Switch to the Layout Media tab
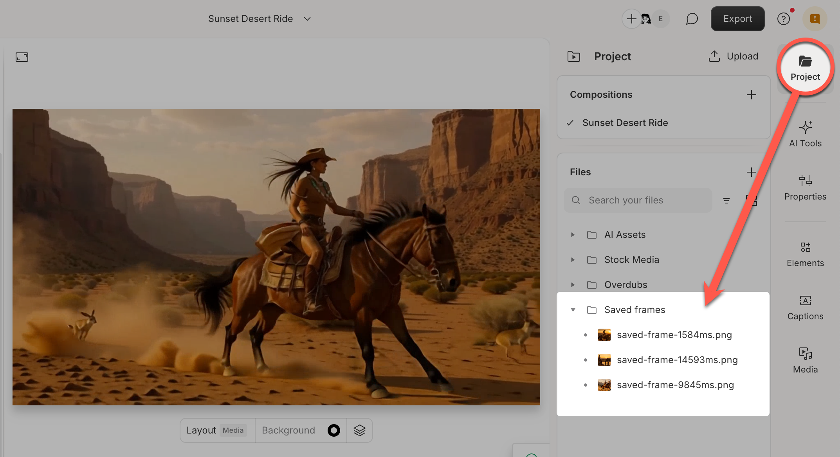Image resolution: width=840 pixels, height=457 pixels. 217,430
